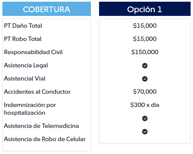
Task: Click the $15,000 amount for Robo Total
Action: point(145,39)
